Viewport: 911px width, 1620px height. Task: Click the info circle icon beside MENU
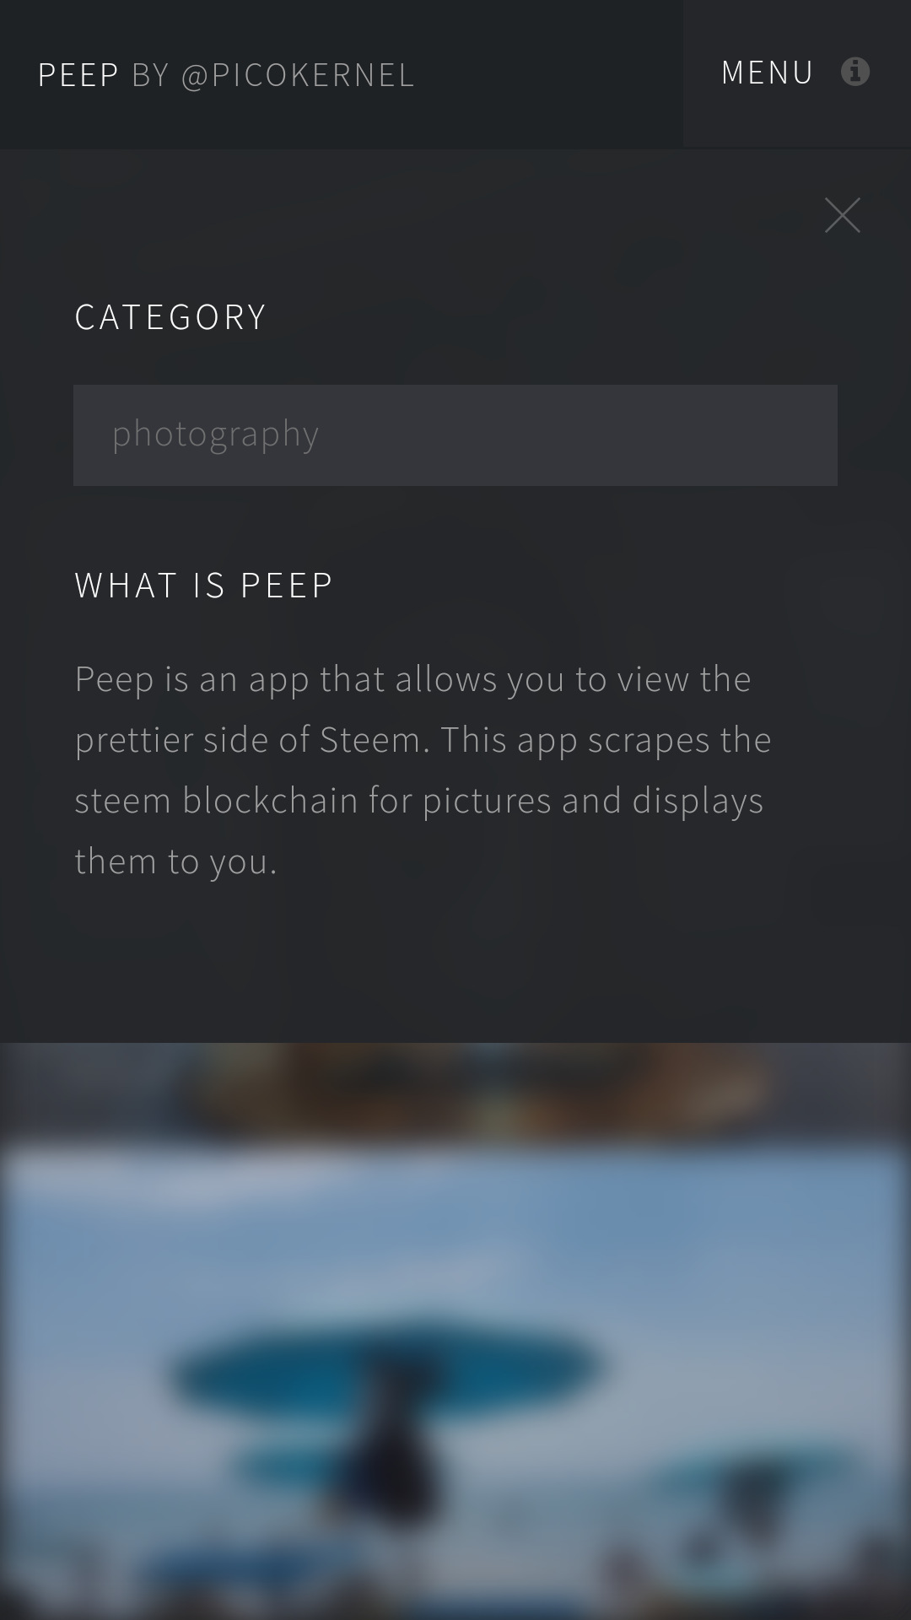pyautogui.click(x=854, y=72)
